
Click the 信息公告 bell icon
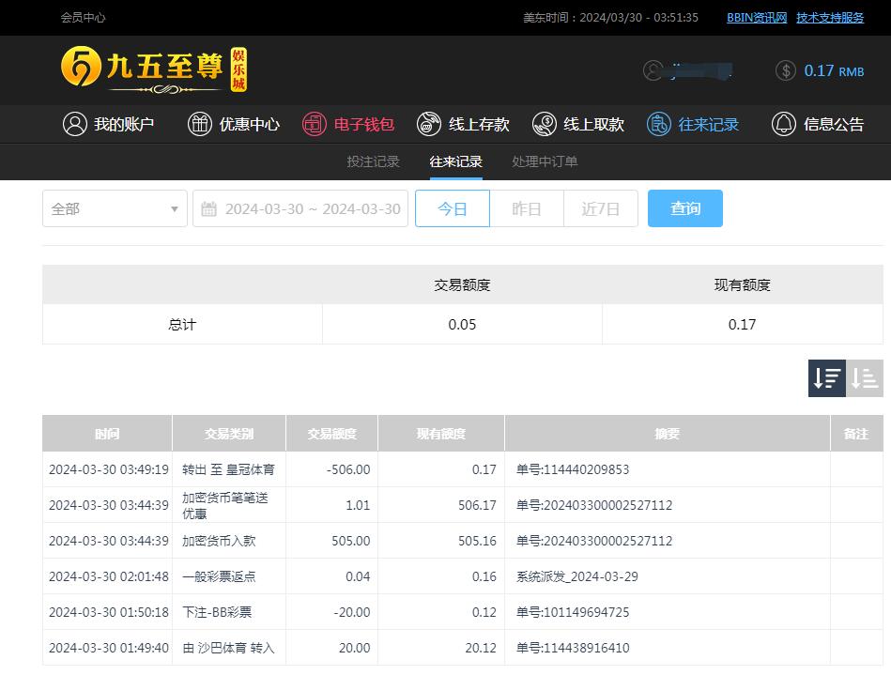click(783, 124)
